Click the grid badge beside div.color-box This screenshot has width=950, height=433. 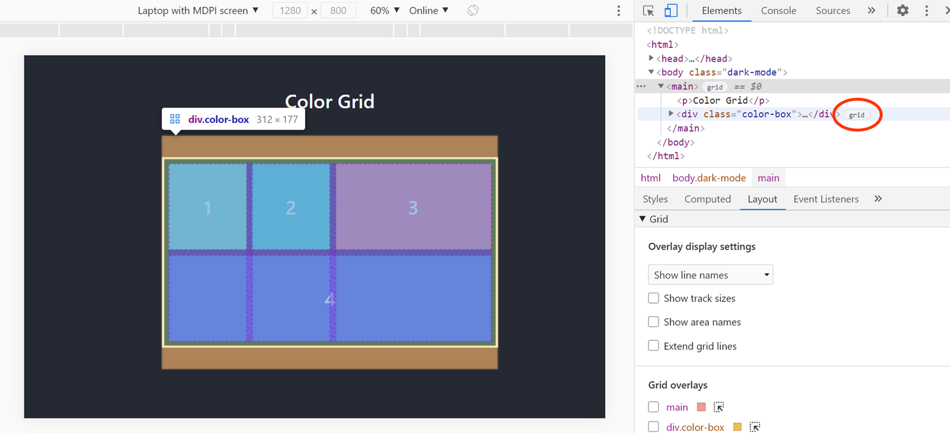pos(856,115)
